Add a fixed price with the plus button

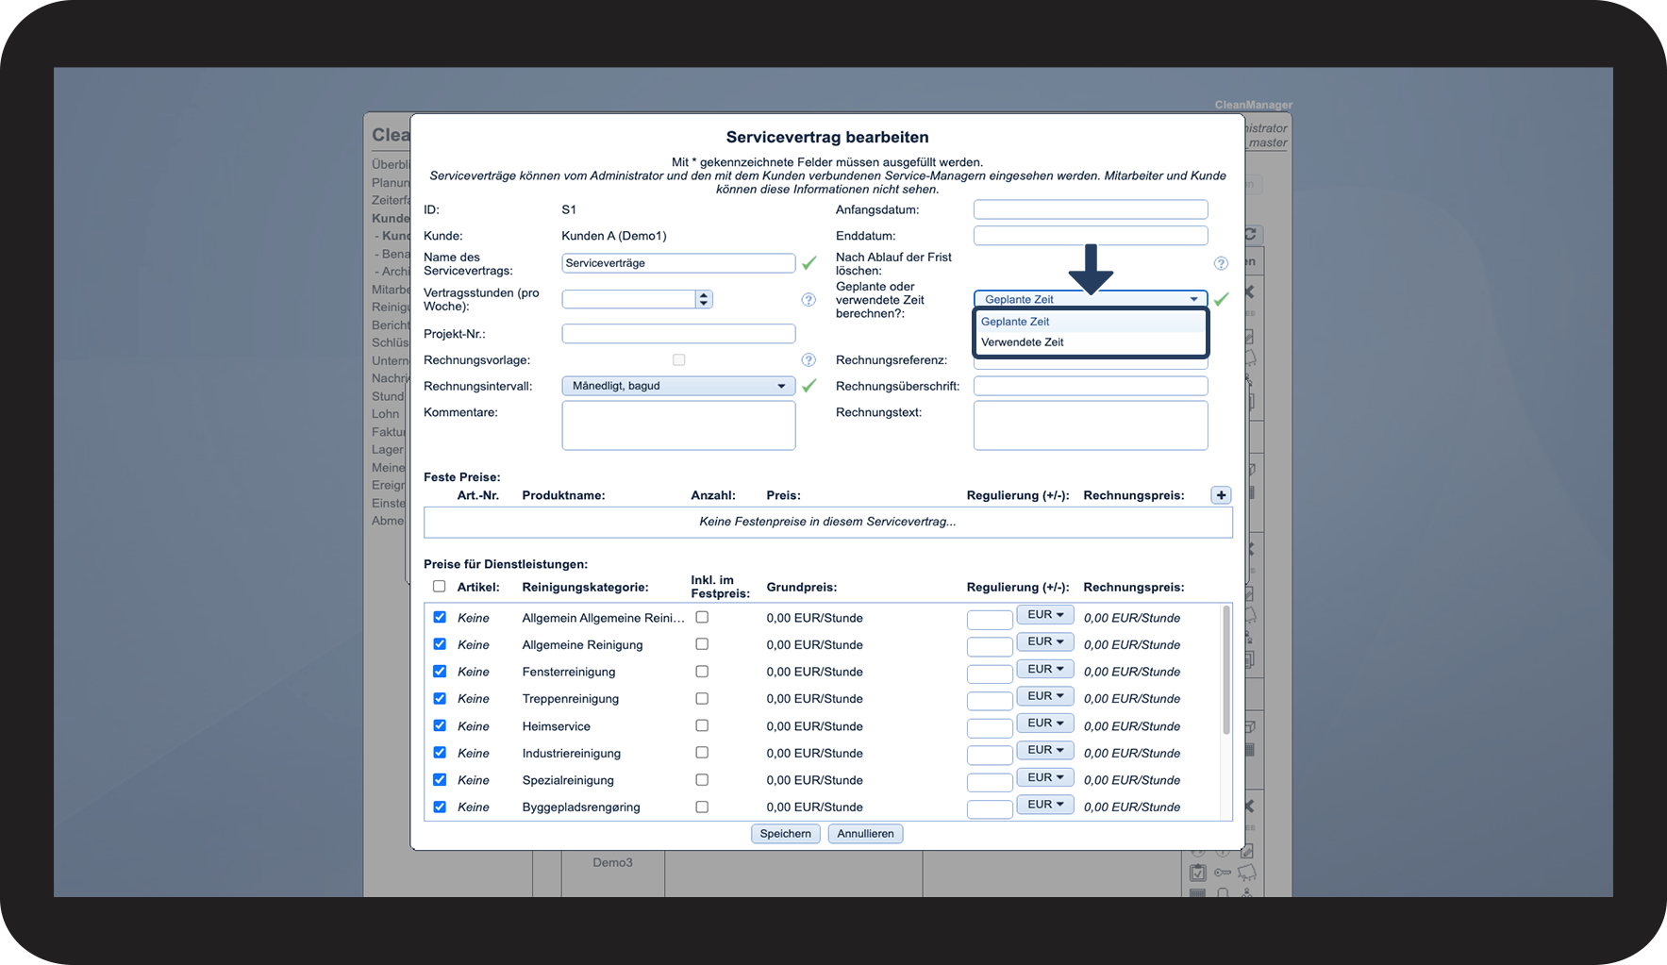pos(1221,495)
